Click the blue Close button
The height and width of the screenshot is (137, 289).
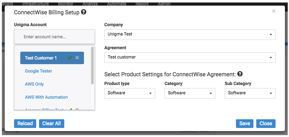[x=266, y=124]
